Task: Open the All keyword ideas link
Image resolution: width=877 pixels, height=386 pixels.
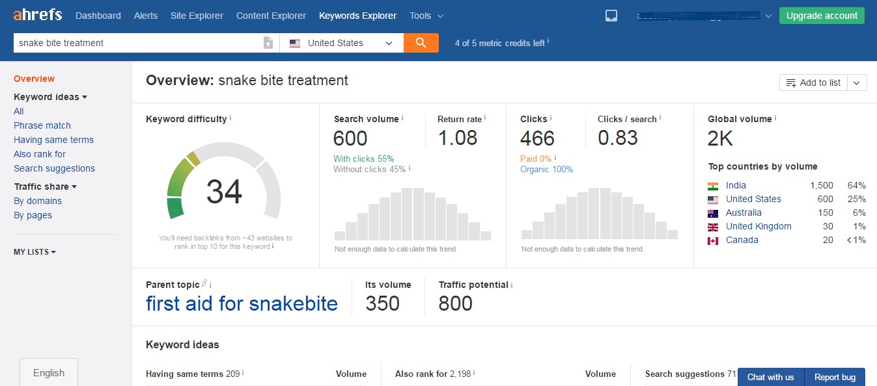Action: tap(19, 111)
